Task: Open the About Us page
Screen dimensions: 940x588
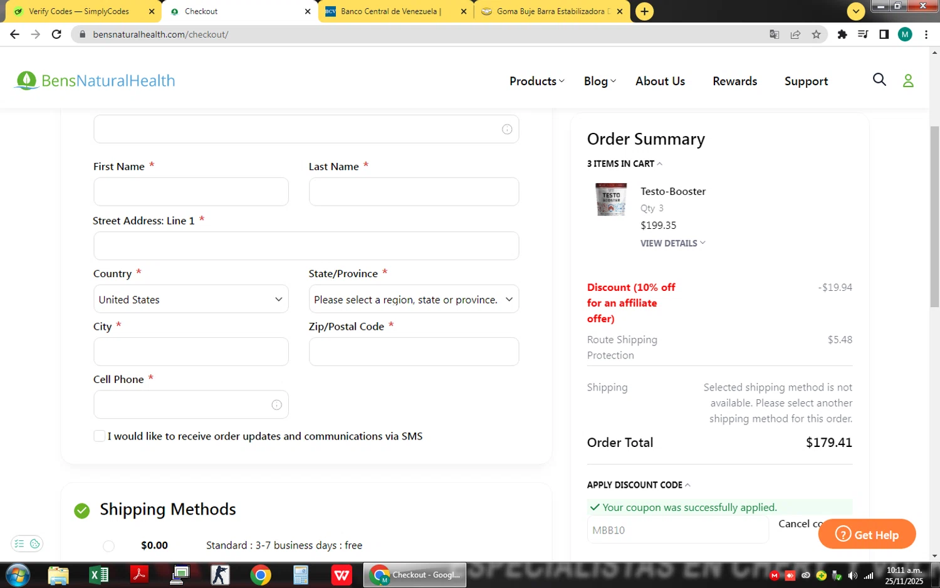Action: click(x=660, y=81)
